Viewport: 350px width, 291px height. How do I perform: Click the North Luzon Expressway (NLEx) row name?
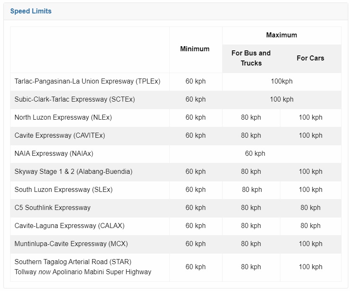click(63, 118)
